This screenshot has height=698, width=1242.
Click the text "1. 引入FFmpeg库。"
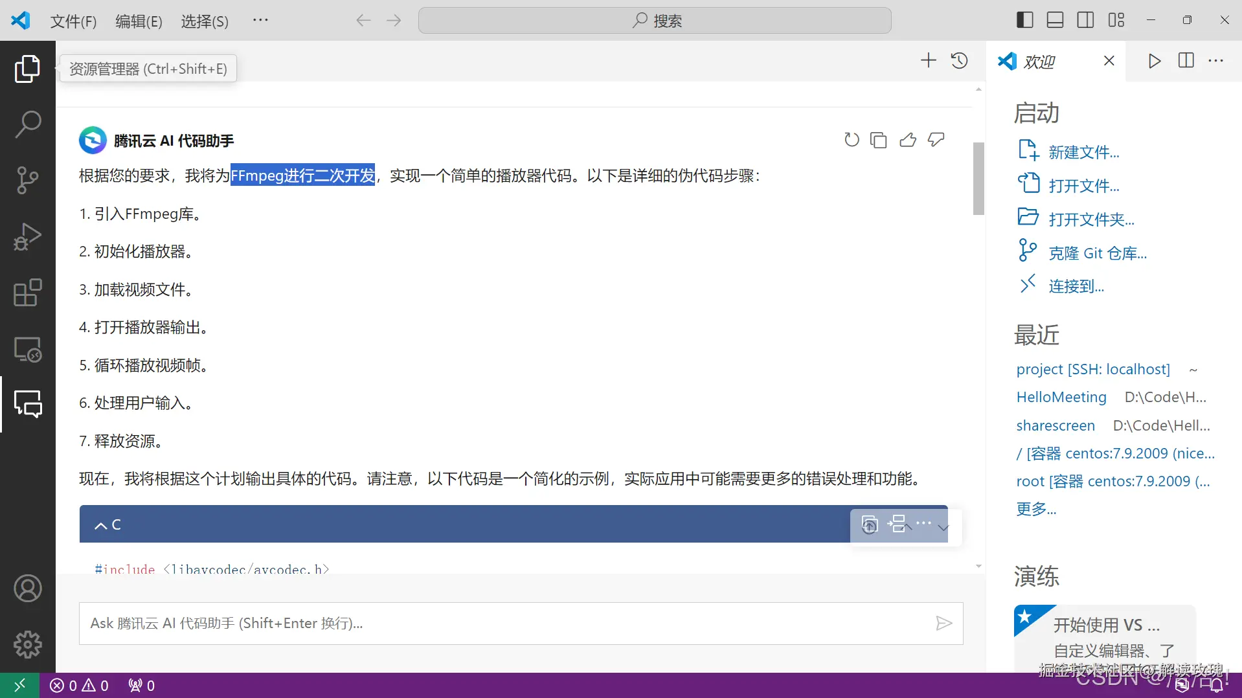141,214
